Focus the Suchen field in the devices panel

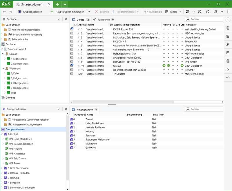click(x=204, y=19)
